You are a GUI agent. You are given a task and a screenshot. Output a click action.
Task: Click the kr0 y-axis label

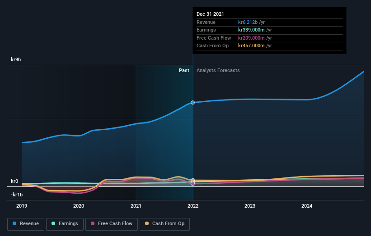[x=14, y=181]
